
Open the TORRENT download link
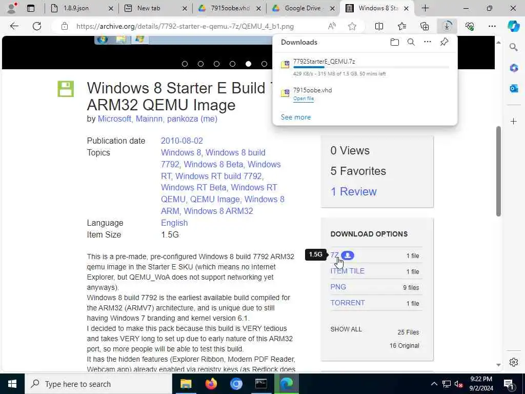(x=348, y=303)
